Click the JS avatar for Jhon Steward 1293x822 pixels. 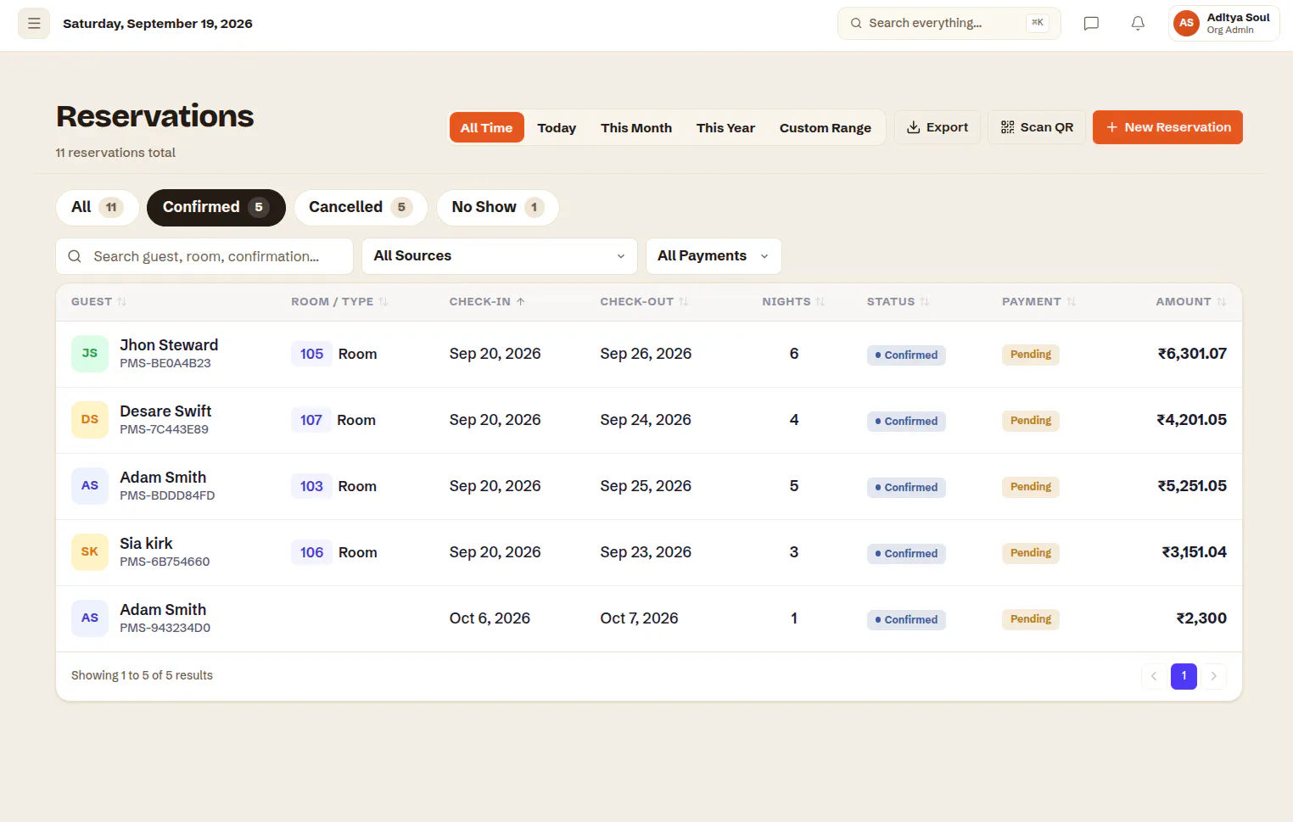90,354
